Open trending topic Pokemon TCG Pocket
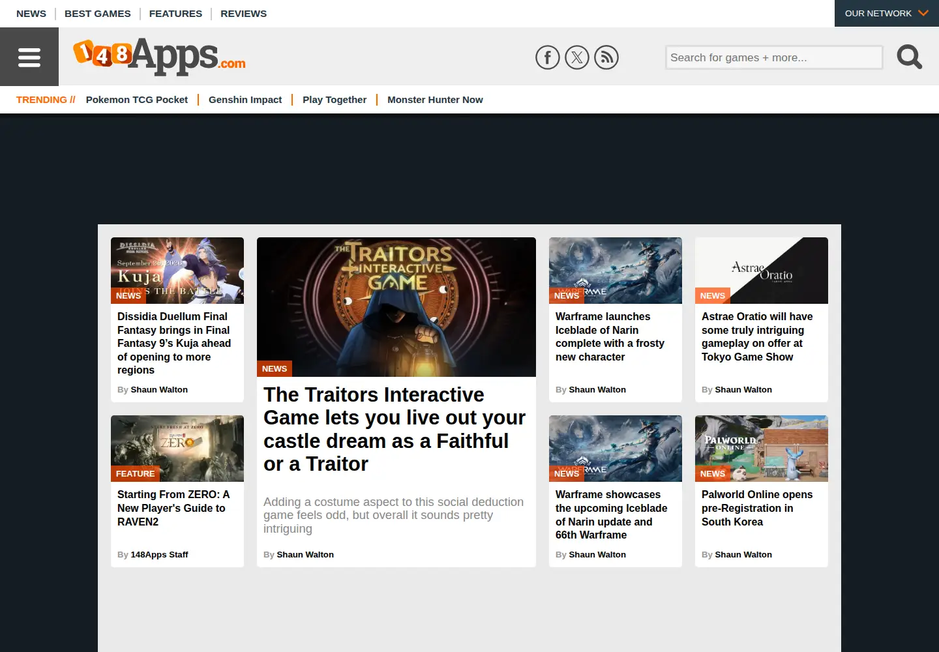The height and width of the screenshot is (652, 939). [137, 100]
